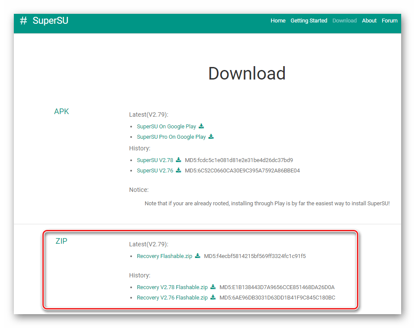Click download icon beside Recovery V2.78 Flashable.zip
Image resolution: width=415 pixels, height=328 pixels.
[213, 287]
